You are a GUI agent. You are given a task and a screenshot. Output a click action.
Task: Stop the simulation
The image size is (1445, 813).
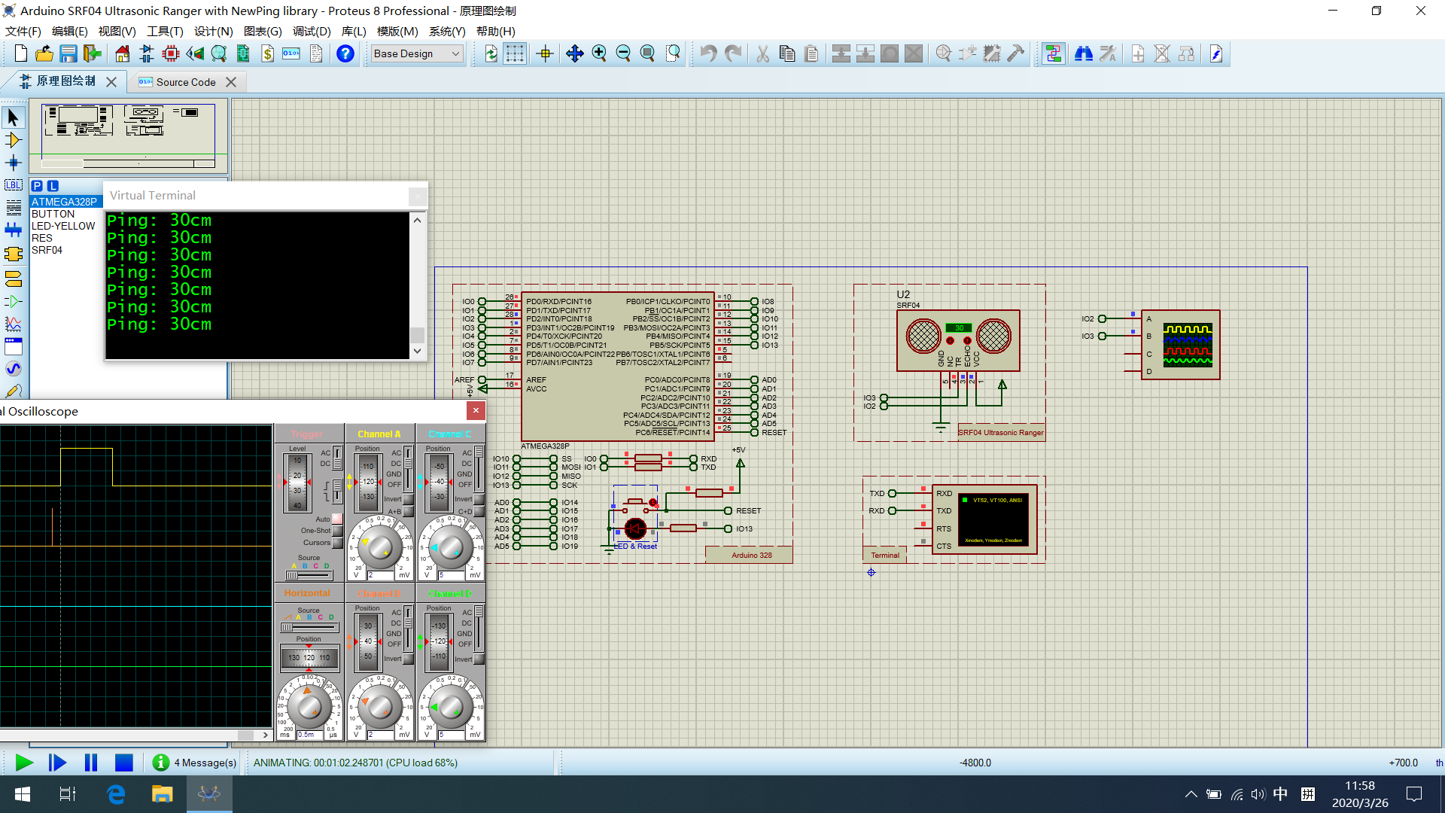coord(124,763)
